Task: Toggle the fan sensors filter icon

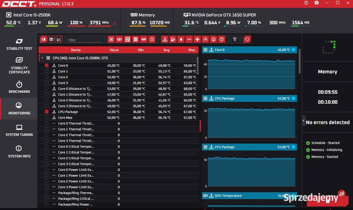Action: (x=197, y=39)
